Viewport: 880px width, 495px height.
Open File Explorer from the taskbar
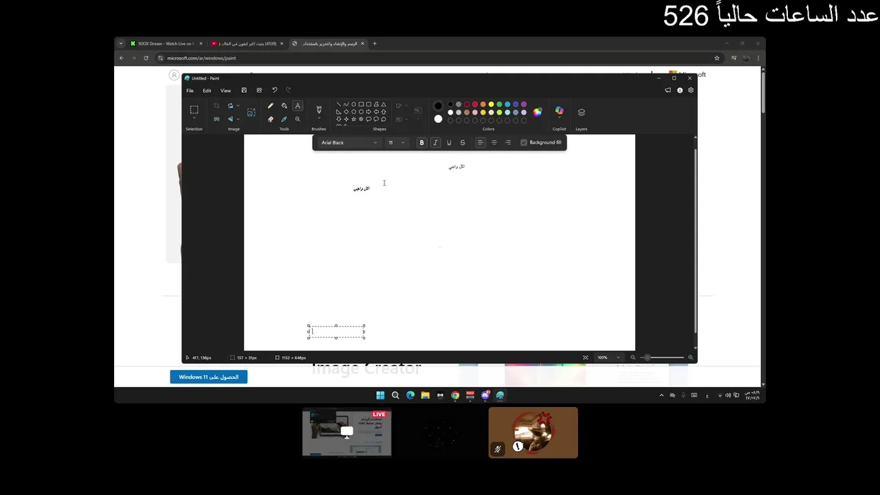click(x=426, y=395)
